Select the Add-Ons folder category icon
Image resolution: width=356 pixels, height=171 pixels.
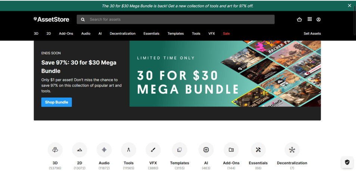231,150
